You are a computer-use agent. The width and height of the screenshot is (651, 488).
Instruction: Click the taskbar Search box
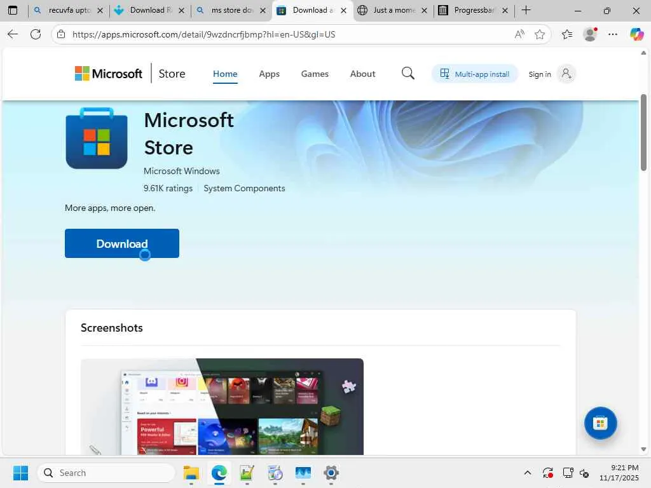pos(106,473)
